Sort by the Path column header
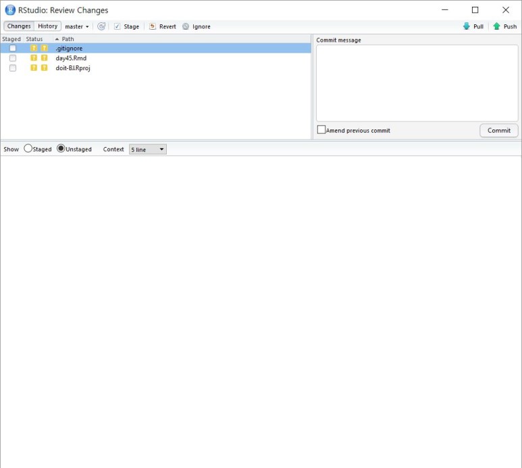Viewport: 522px width, 468px height. (68, 39)
